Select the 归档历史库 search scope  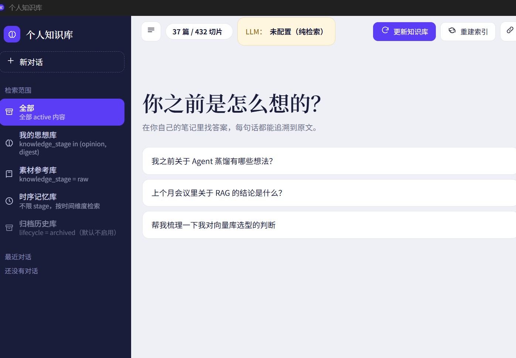click(62, 228)
